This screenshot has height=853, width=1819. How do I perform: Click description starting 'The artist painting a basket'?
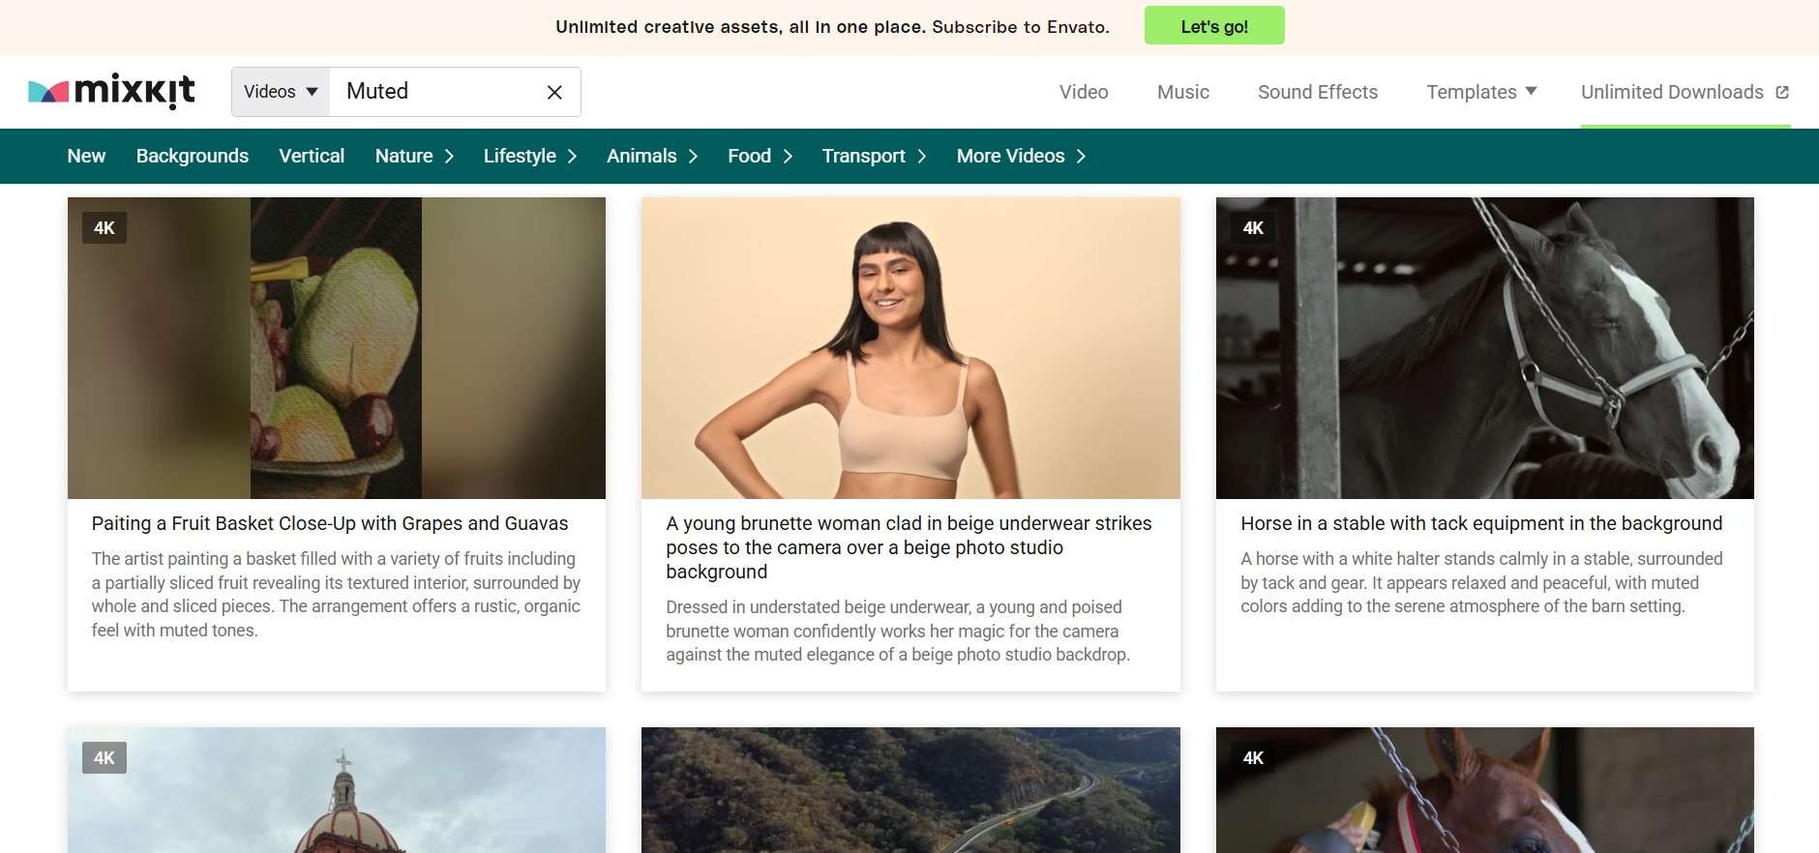(x=336, y=594)
